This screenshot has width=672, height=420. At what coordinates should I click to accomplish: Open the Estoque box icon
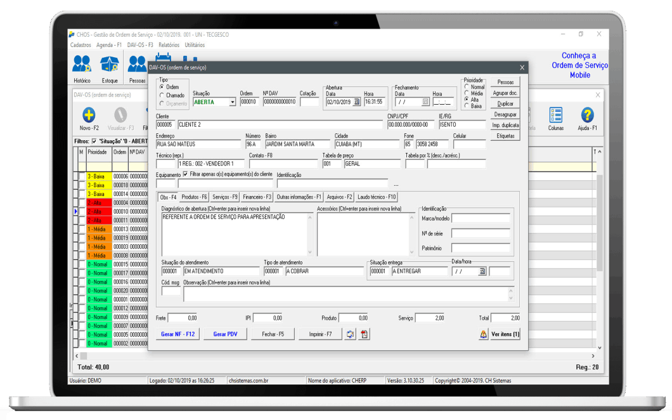point(109,64)
